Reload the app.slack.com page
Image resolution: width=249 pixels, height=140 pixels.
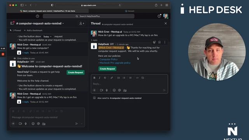(120, 5)
